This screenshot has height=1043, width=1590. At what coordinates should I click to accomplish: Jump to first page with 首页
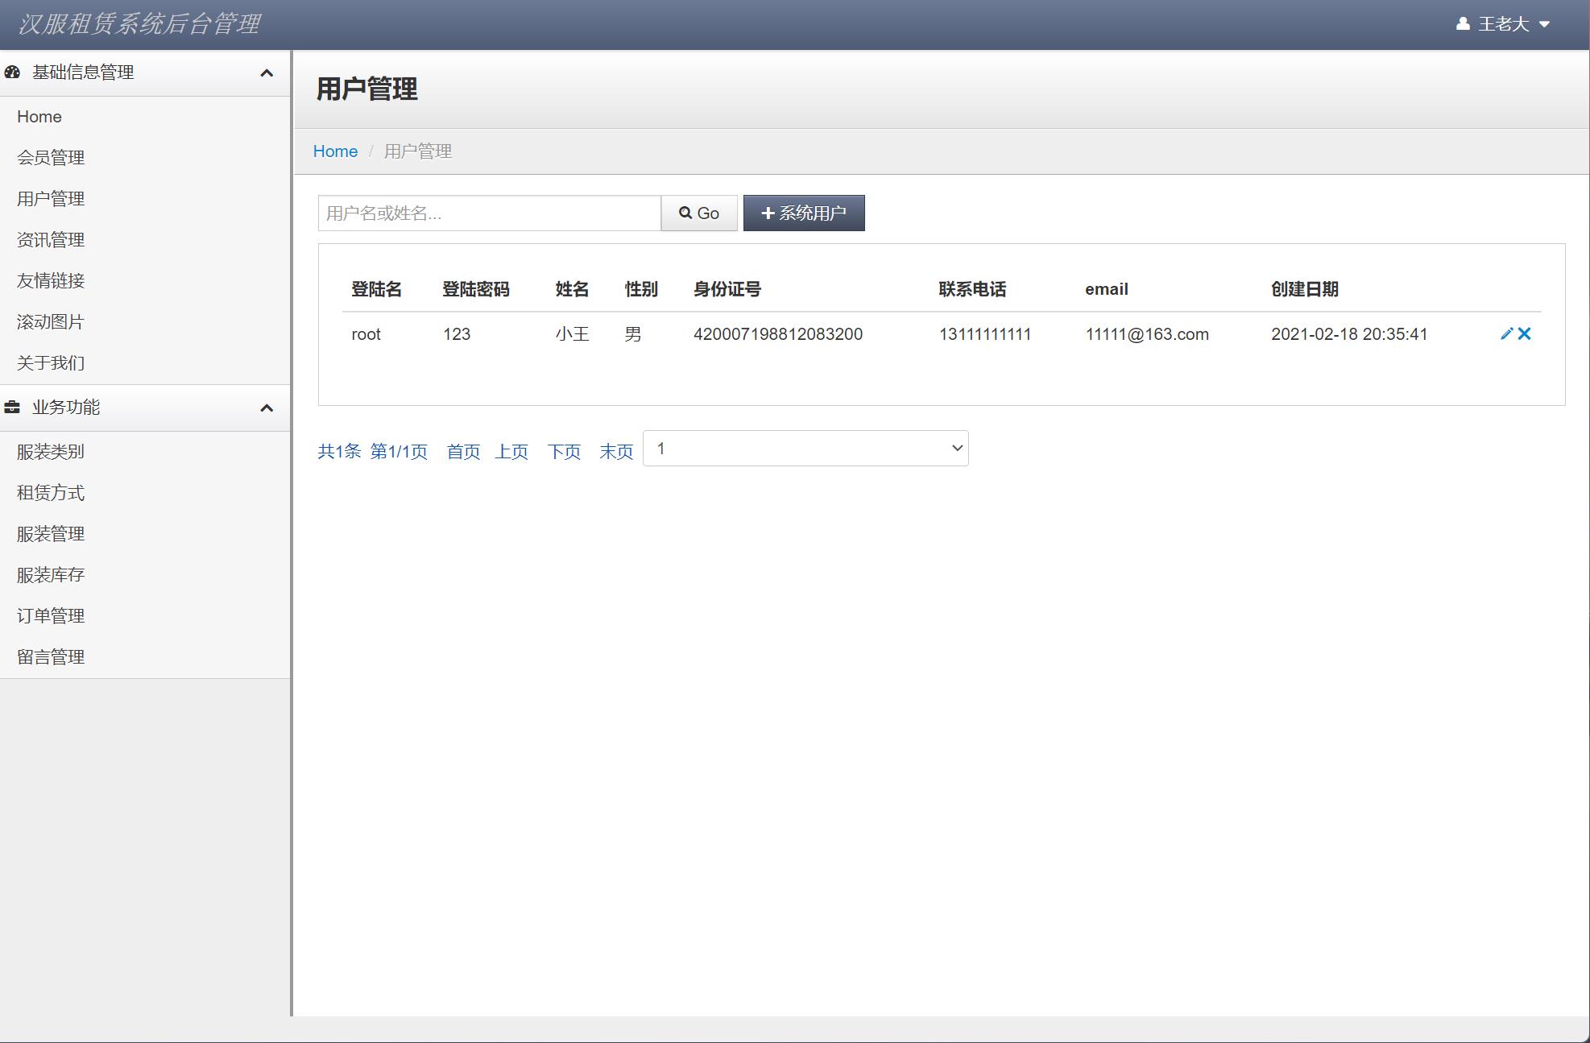click(463, 451)
